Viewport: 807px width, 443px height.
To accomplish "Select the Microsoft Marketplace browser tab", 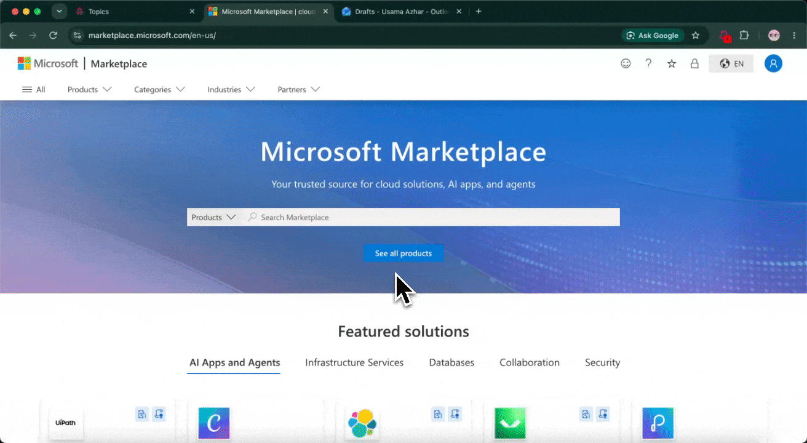I will click(268, 11).
